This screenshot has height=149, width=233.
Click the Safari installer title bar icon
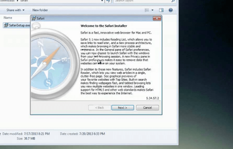tap(34, 18)
